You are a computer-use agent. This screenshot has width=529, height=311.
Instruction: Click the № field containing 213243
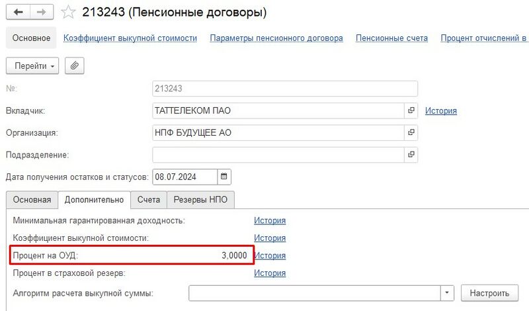[285, 89]
